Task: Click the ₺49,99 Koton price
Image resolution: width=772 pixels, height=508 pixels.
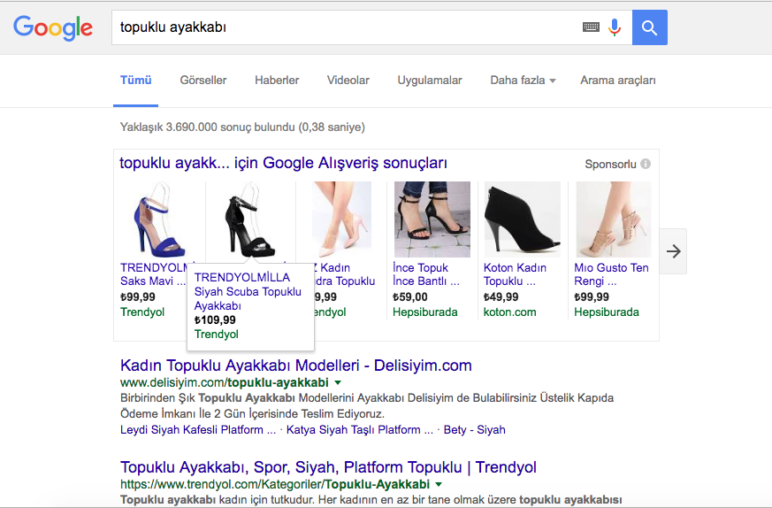Action: click(501, 297)
